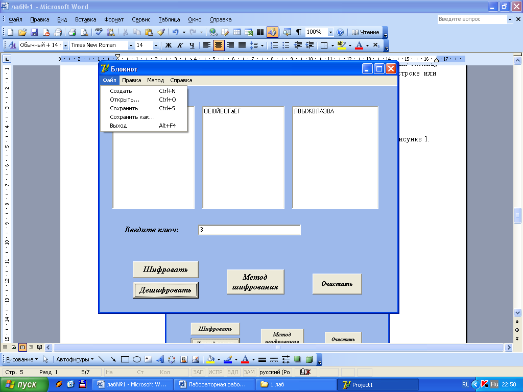Screen dimensions: 523x392
Task: Click the Print icon in Word toolbar
Action: [72, 32]
